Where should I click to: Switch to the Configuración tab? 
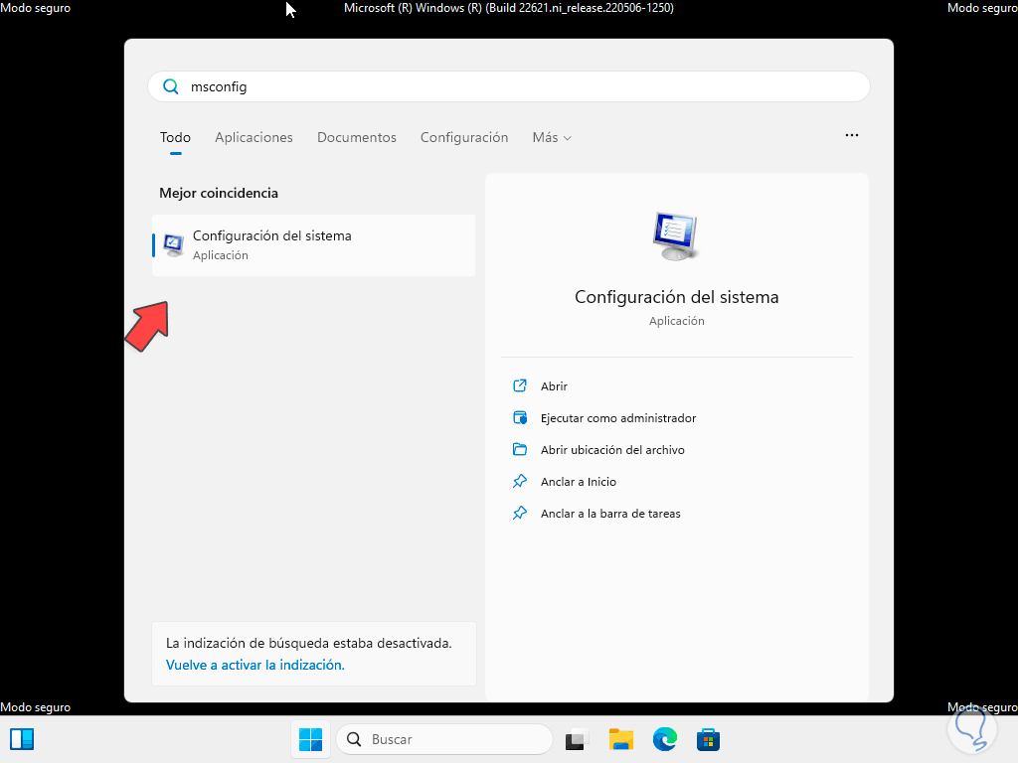[463, 137]
